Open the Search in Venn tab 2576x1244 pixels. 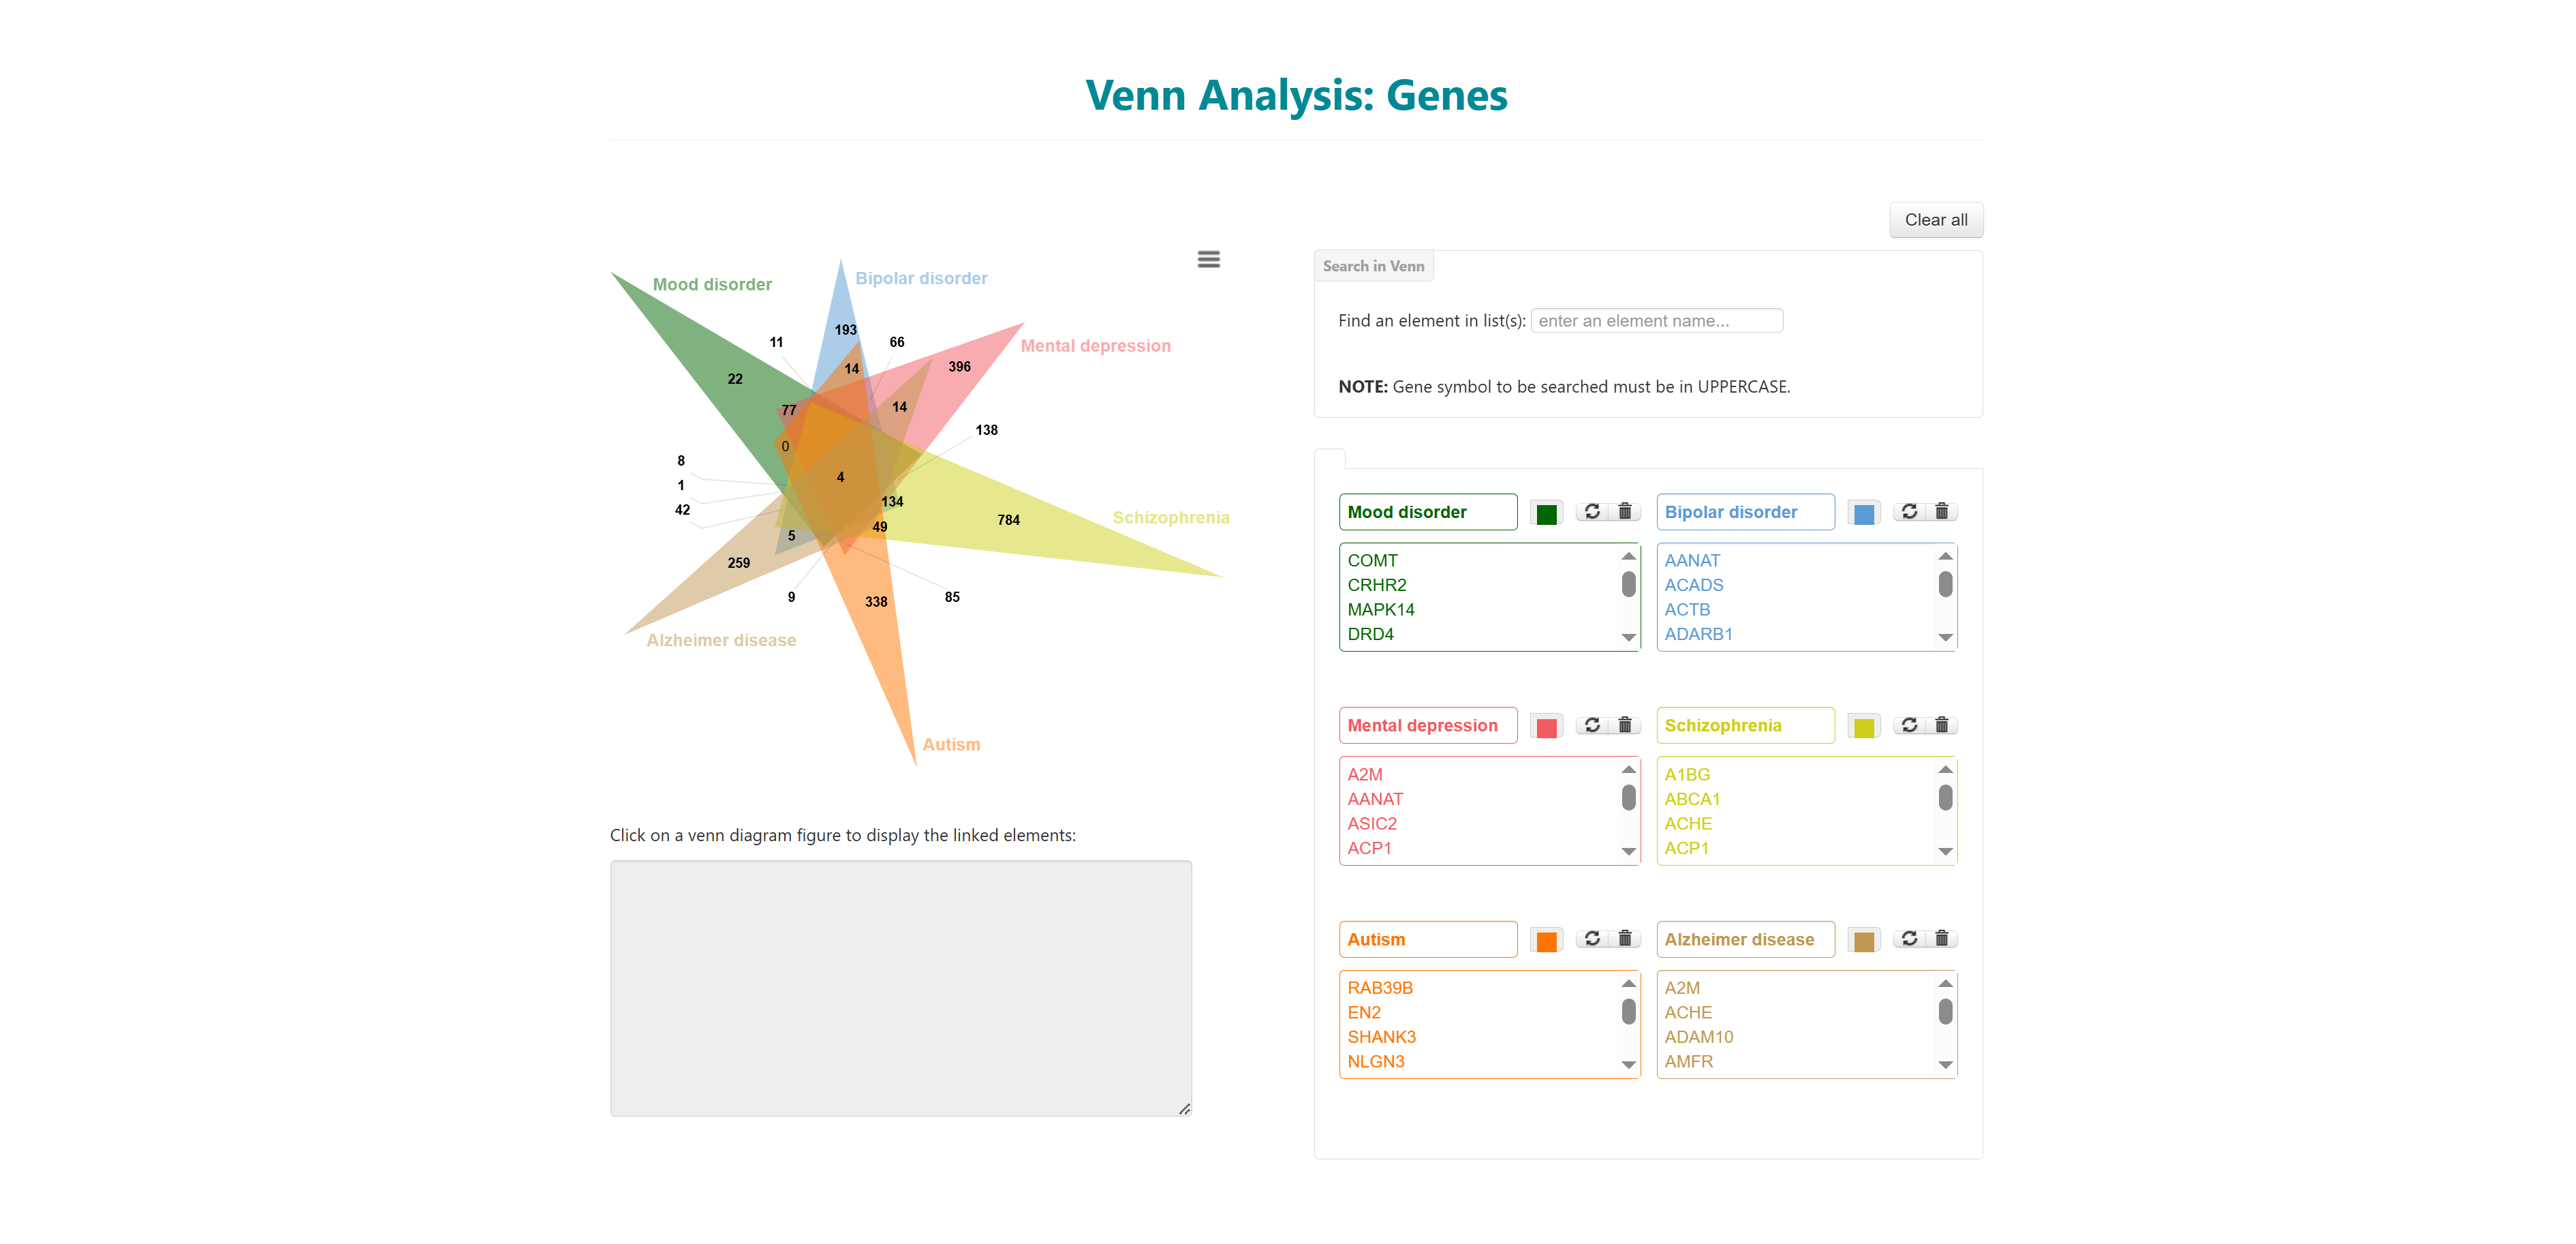tap(1373, 267)
